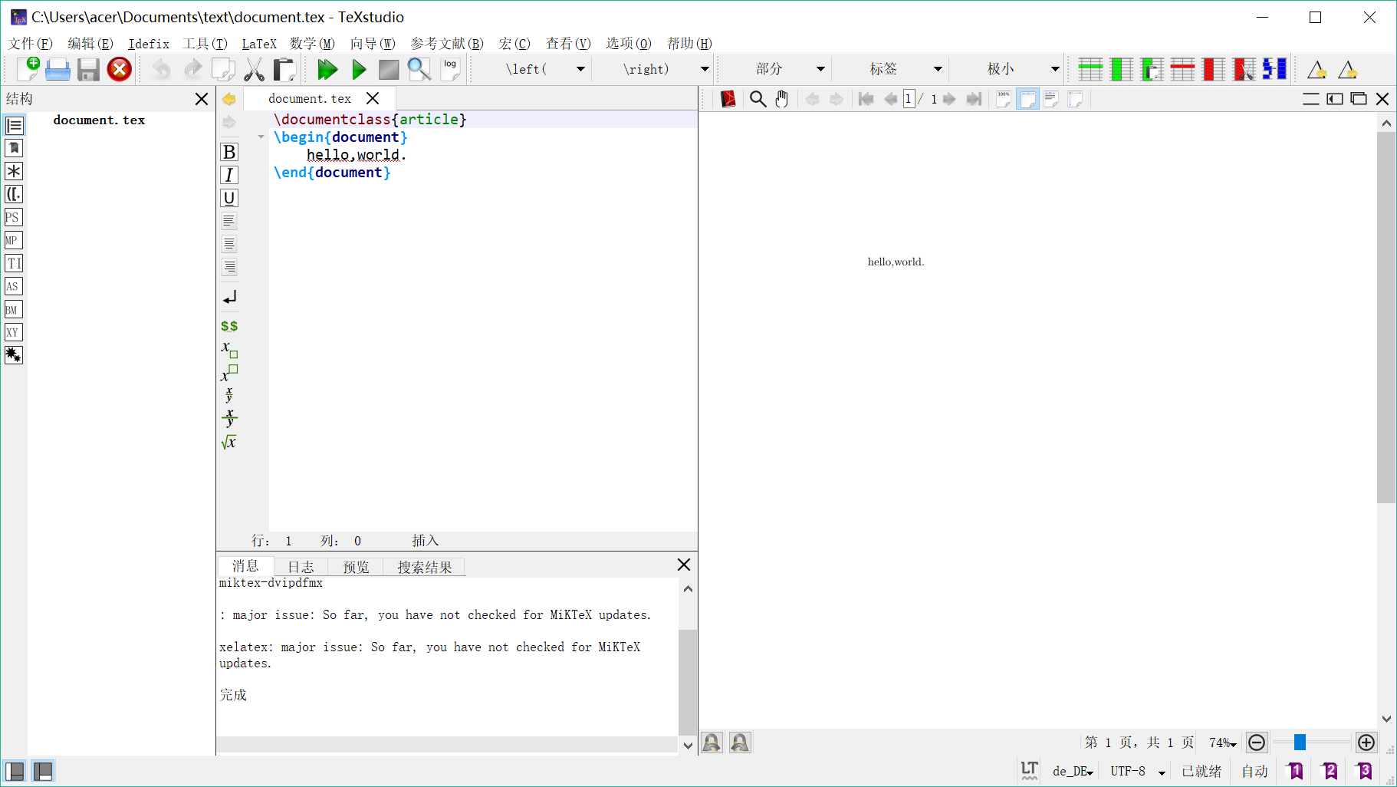Enable fit-to-width view in the PDF toolbar

(1027, 99)
